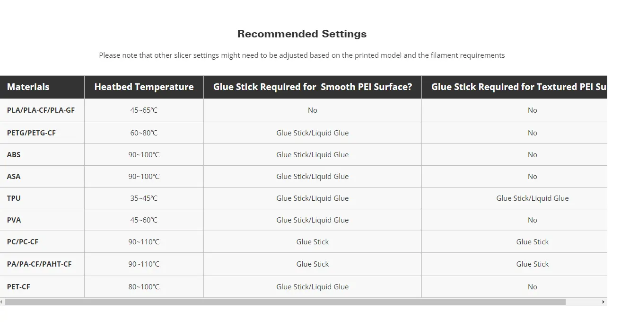Click the Materials column header
621x322 pixels.
pyautogui.click(x=28, y=87)
